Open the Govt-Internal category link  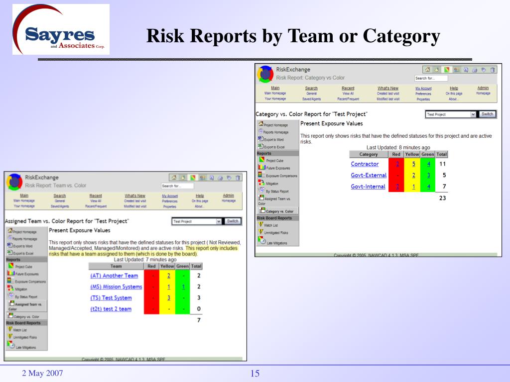pyautogui.click(x=368, y=187)
